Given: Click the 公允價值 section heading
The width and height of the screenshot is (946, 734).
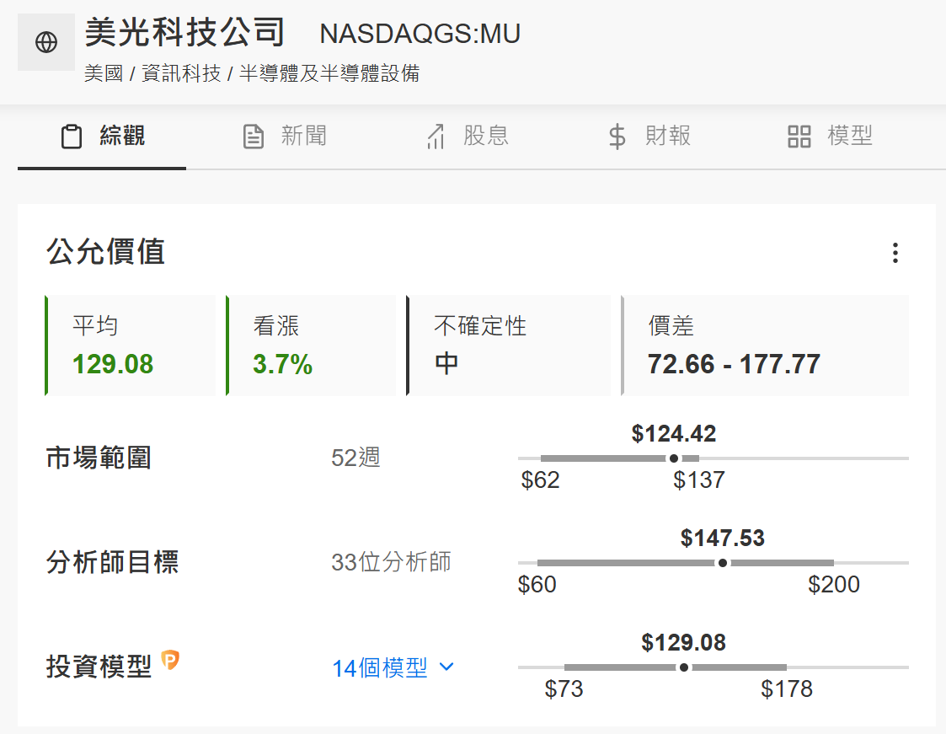Looking at the screenshot, I should 105,251.
